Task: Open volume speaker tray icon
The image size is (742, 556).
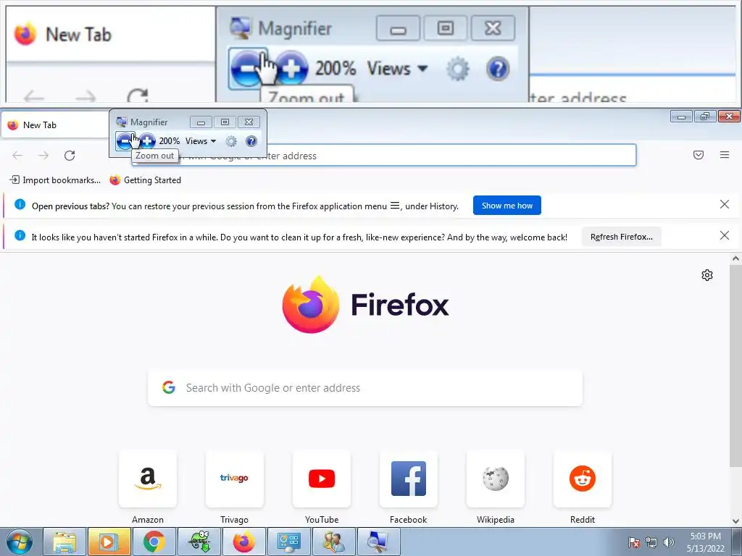Action: (669, 542)
